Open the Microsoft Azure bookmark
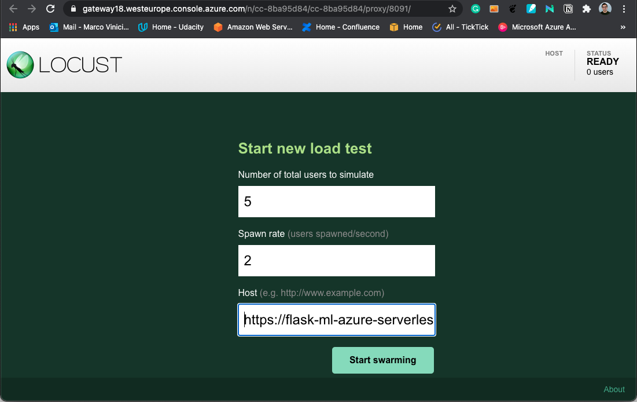 pyautogui.click(x=537, y=27)
